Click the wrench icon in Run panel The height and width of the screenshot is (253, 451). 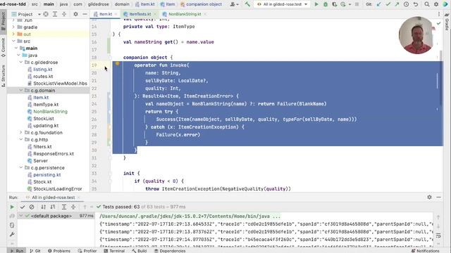[x=12, y=234]
